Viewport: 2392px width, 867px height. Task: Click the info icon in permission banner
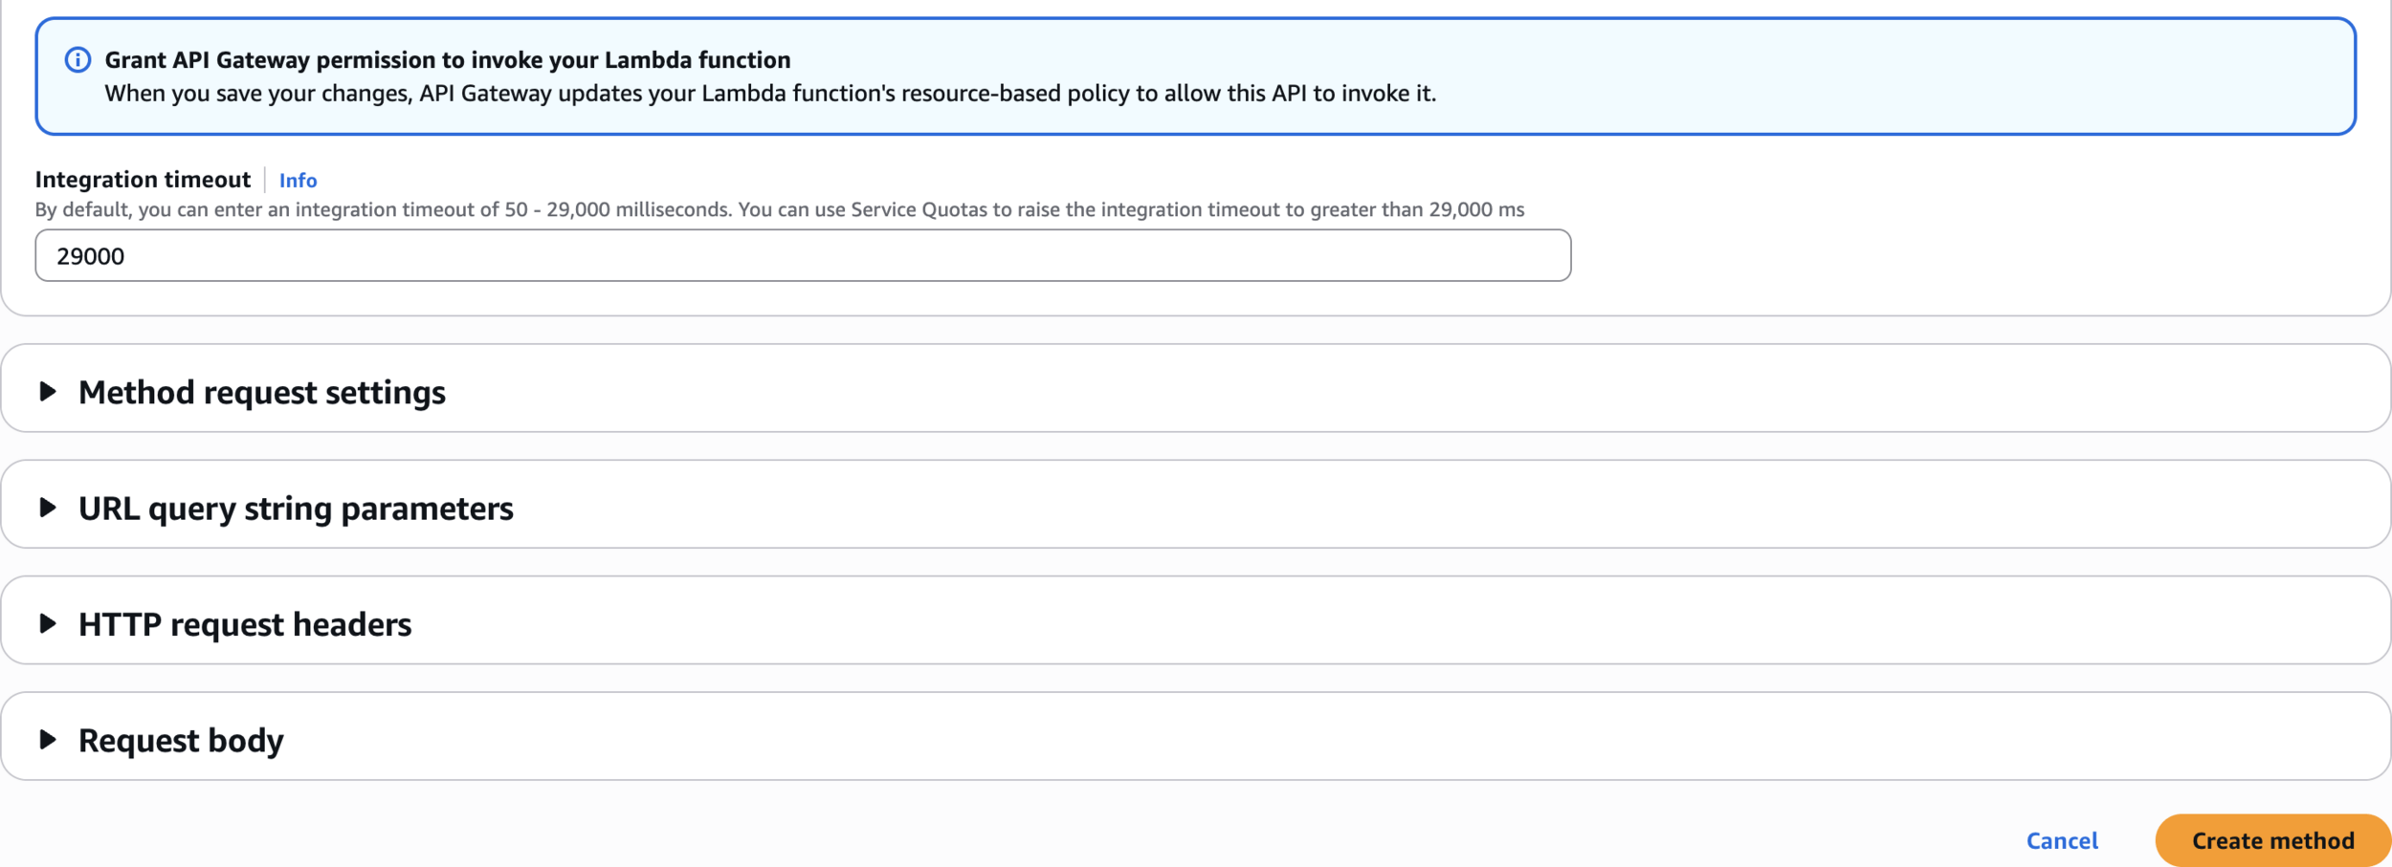coord(78,60)
